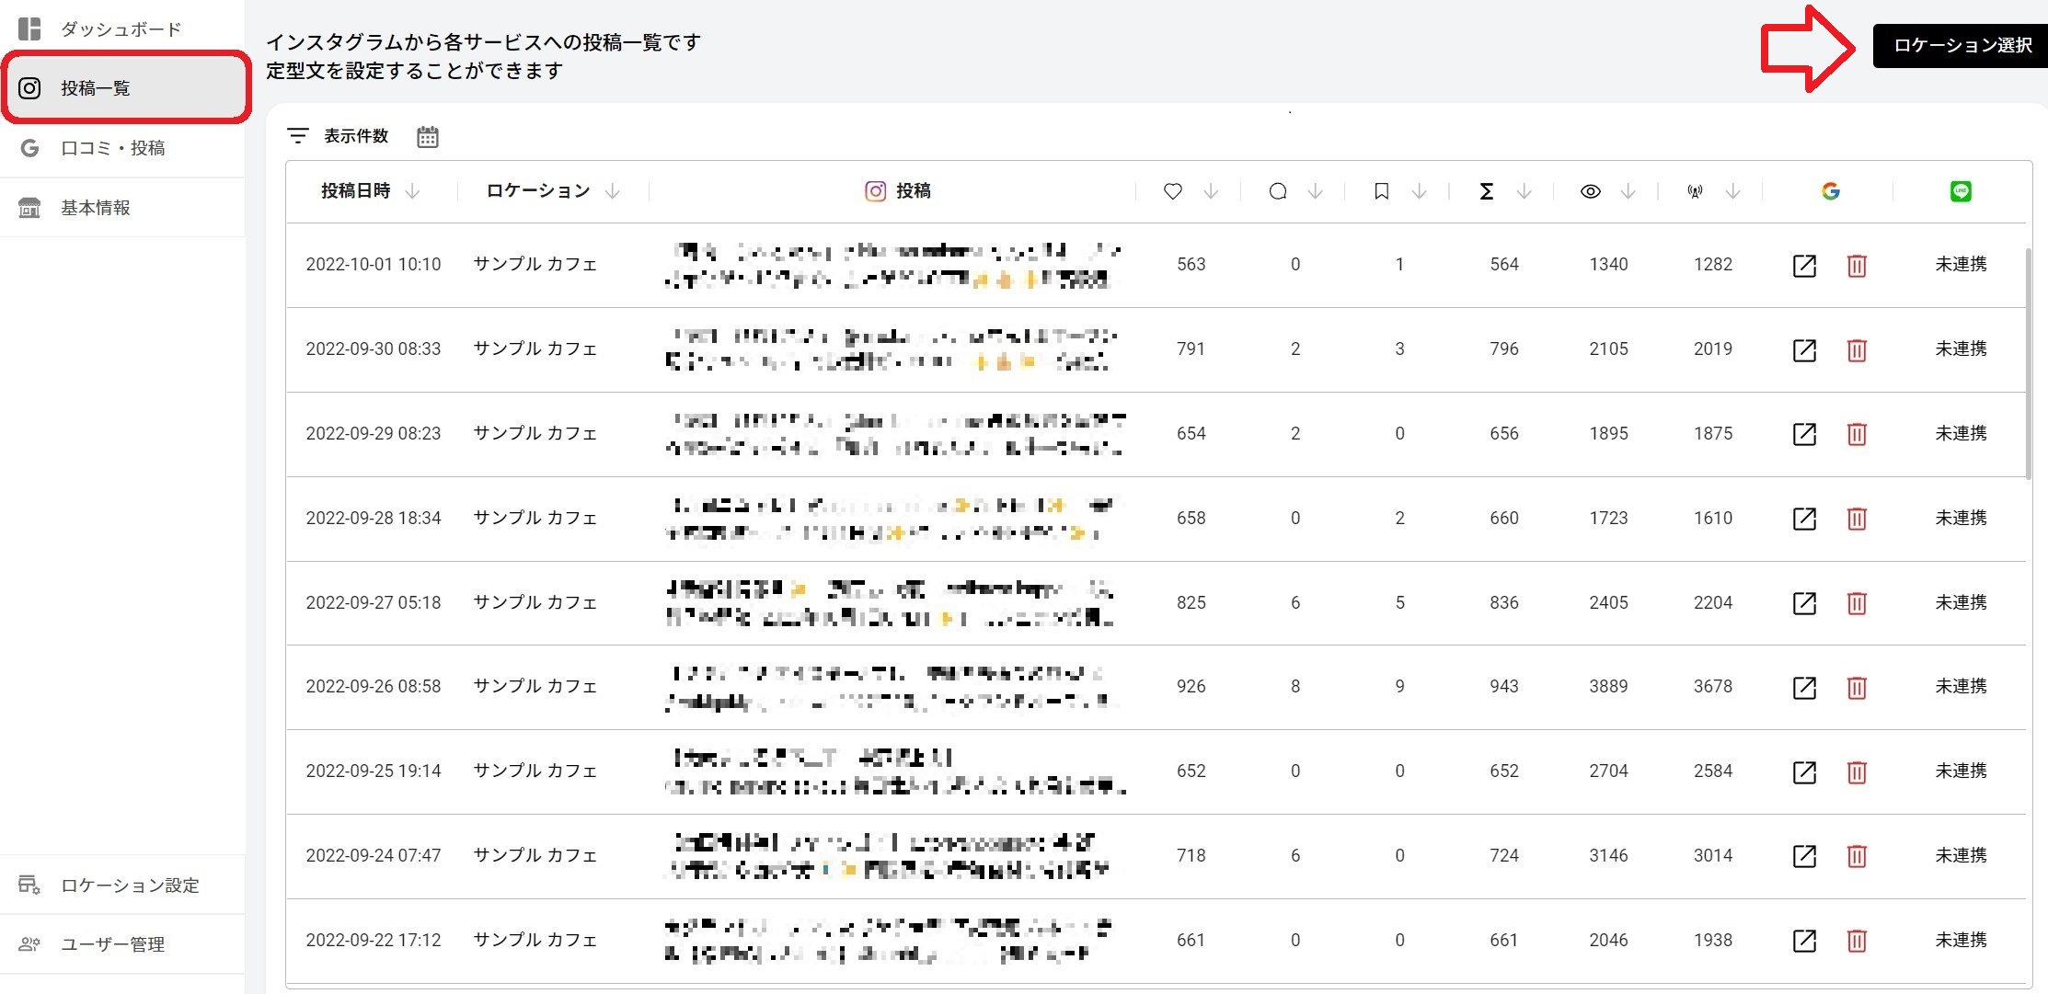The width and height of the screenshot is (2048, 994).
Task: Click the 表示件数 filter icon
Action: pos(297,136)
